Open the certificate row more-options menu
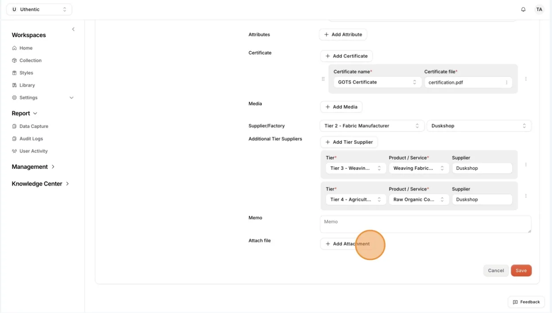 pos(526,79)
